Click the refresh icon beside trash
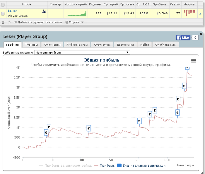Viewport: 205px width, 174px height. pos(9,22)
